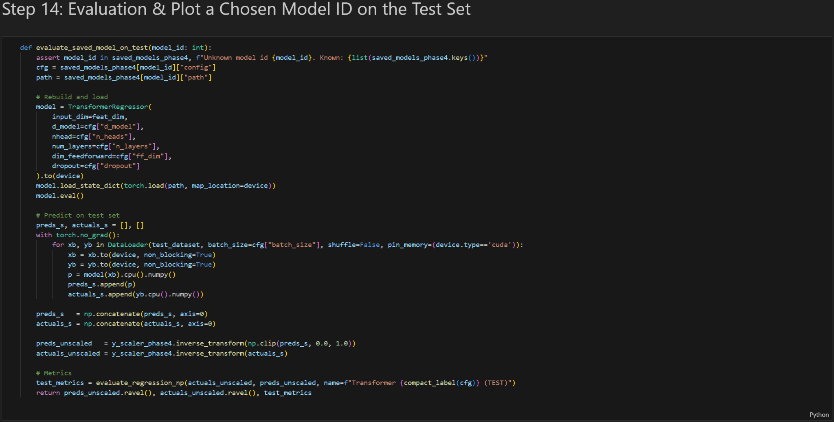The image size is (834, 422).
Task: Click the "# Rebuild and load" comment
Action: pyautogui.click(x=72, y=97)
